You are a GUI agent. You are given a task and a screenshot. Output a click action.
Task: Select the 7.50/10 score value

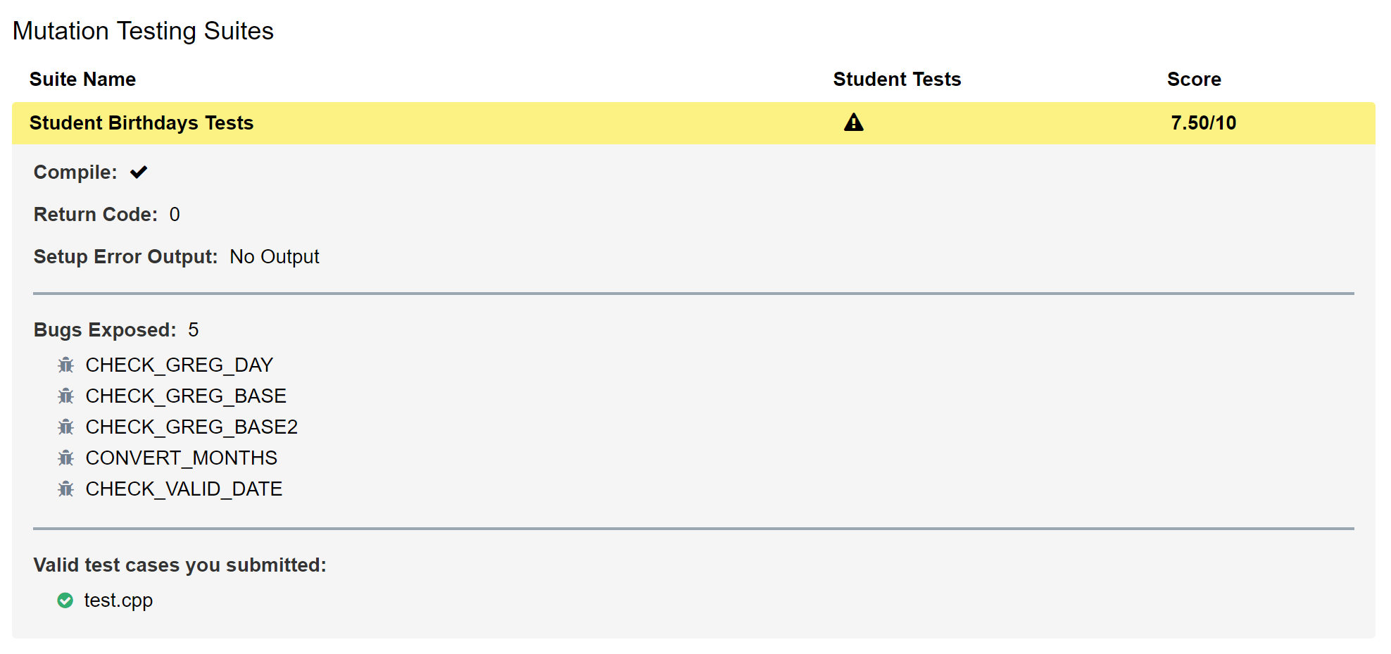[x=1203, y=123]
